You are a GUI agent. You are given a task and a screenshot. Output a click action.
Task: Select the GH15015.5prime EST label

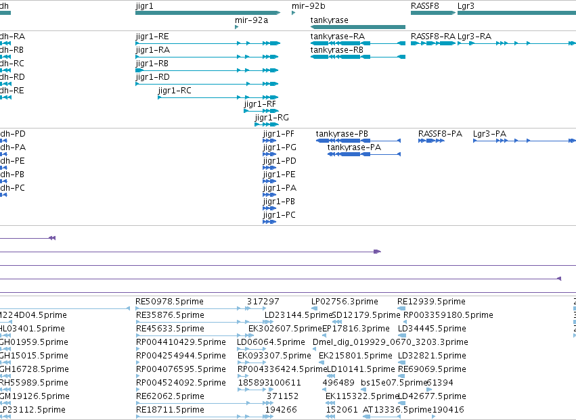pos(34,356)
